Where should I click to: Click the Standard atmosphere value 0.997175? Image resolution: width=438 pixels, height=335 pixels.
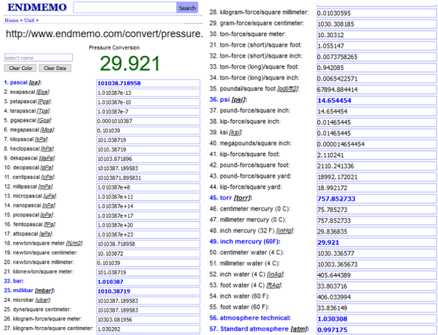377,329
